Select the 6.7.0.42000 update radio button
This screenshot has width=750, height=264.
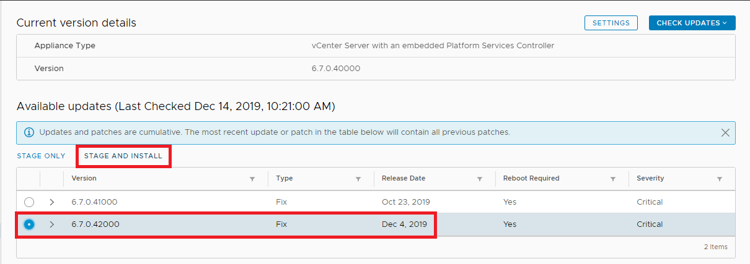click(x=29, y=224)
